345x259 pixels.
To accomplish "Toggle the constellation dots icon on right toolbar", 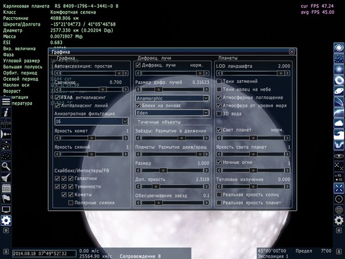I will 339,167.
